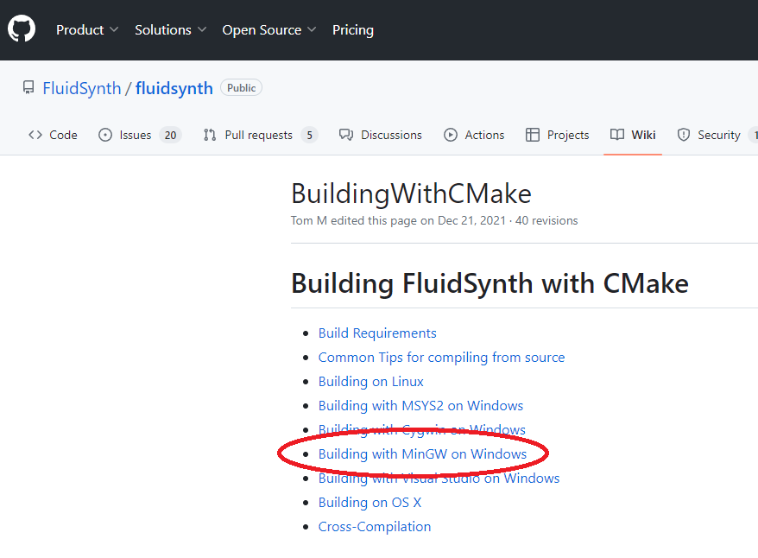
Task: Open the FluidSynth organization link
Action: click(82, 88)
